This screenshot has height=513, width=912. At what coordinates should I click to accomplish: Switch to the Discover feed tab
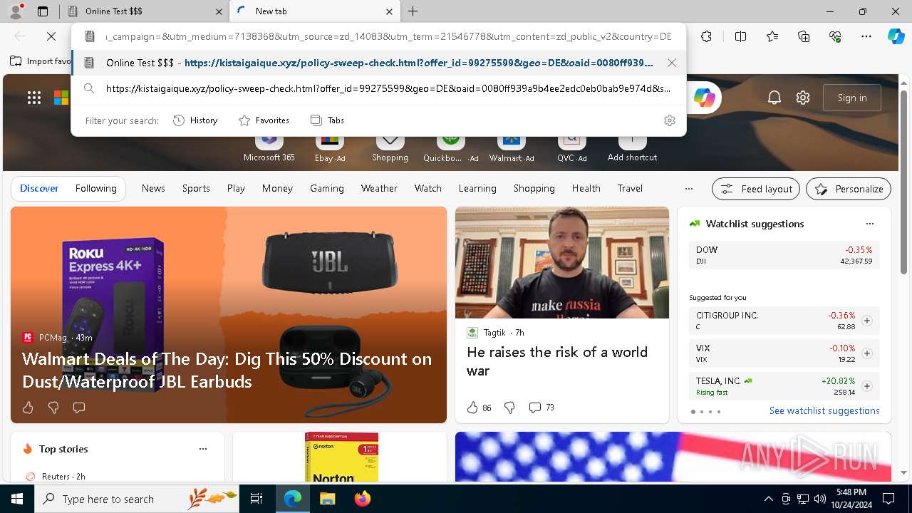pos(39,189)
